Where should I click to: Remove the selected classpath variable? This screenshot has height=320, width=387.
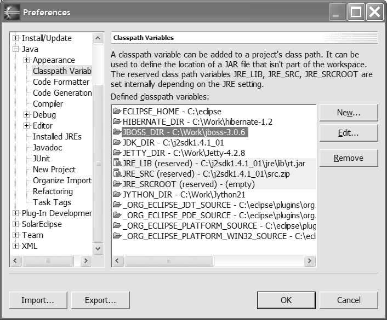(349, 158)
